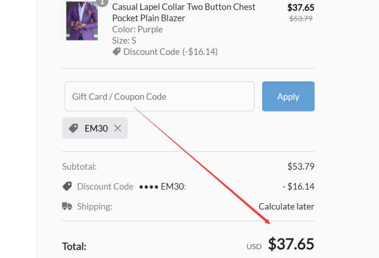The width and height of the screenshot is (379, 258).
Task: Click the tag icon beside the item's Discount Code
Action: 116,52
